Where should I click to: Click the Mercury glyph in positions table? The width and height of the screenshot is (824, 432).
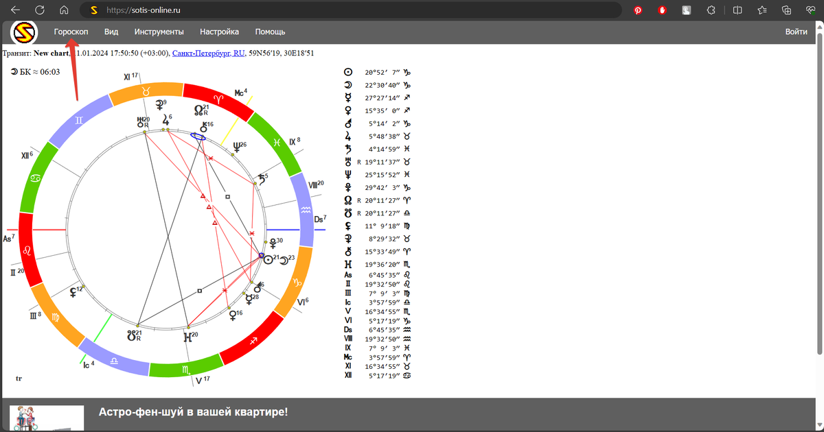tap(348, 97)
